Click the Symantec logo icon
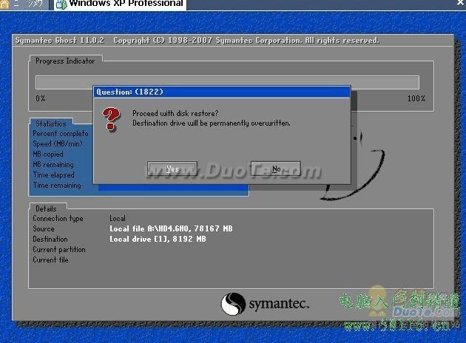Image resolution: width=466 pixels, height=343 pixels. click(x=233, y=304)
